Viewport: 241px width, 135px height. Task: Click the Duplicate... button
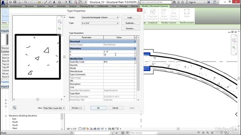point(131,23)
